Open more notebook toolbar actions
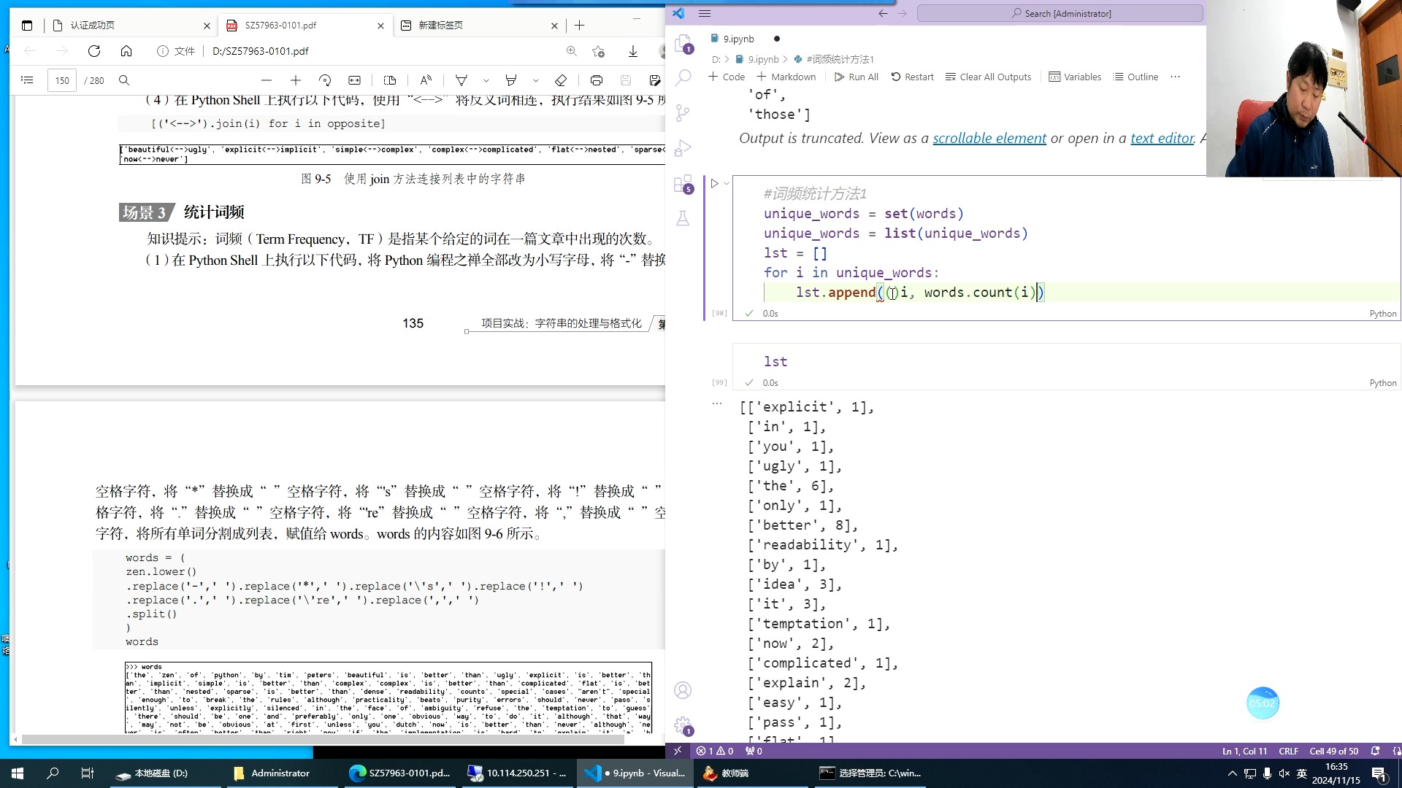This screenshot has width=1402, height=788. tap(1175, 77)
